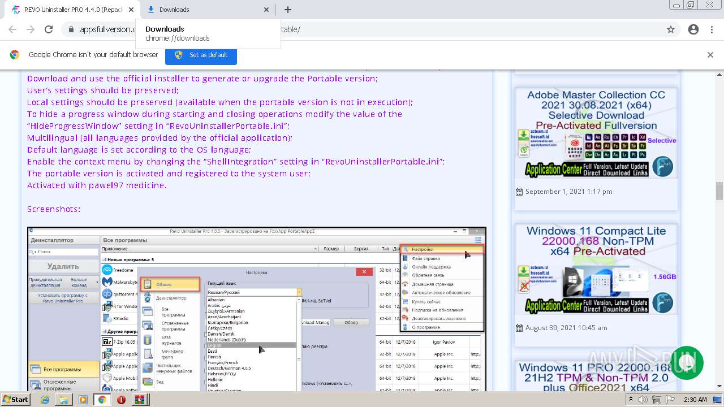Click the green floating play button
724x407 pixels.
click(x=687, y=363)
